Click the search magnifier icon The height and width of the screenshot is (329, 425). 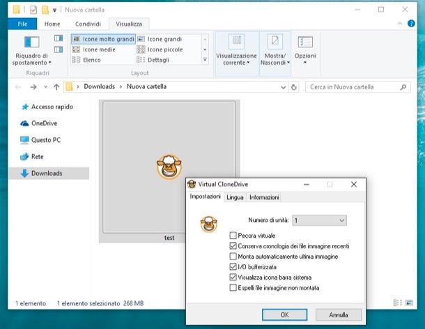pos(403,87)
